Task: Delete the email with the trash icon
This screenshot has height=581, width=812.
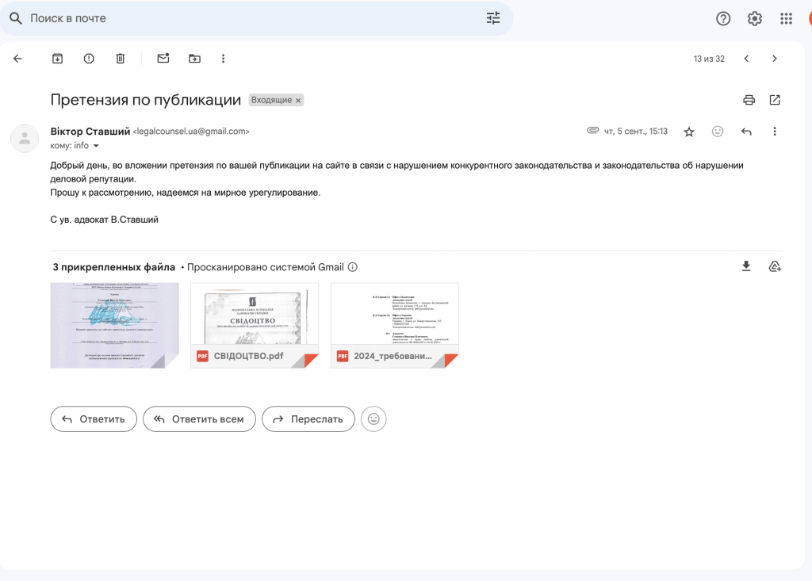Action: [x=121, y=59]
